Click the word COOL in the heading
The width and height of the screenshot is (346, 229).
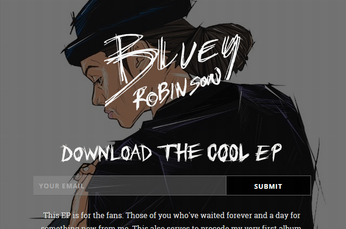click(228, 152)
